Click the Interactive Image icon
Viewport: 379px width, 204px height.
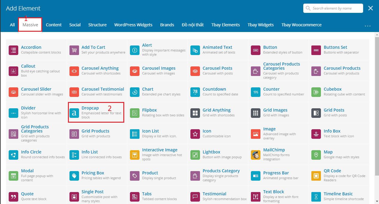click(x=135, y=155)
